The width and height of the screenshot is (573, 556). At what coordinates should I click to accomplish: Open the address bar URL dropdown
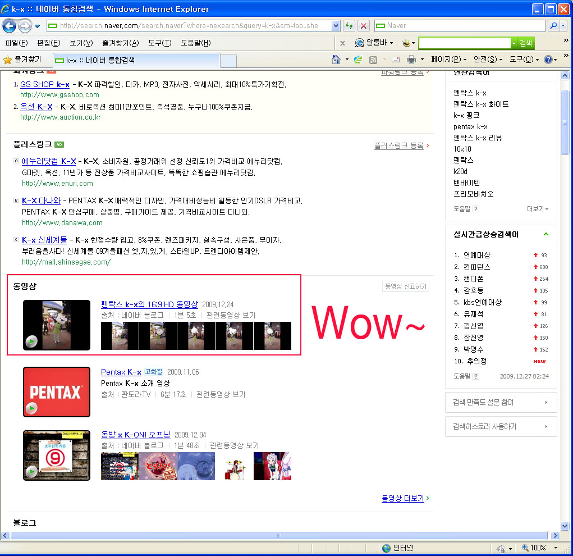pyautogui.click(x=336, y=26)
